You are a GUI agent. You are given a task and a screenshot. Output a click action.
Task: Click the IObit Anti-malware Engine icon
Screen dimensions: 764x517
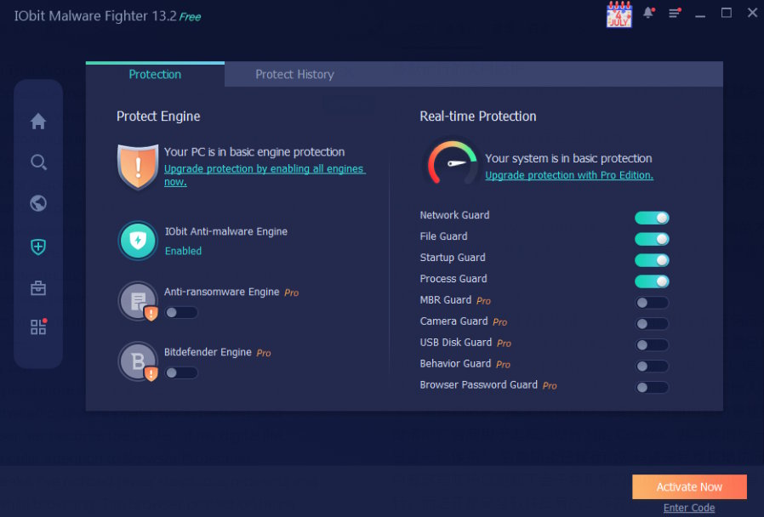pos(138,241)
